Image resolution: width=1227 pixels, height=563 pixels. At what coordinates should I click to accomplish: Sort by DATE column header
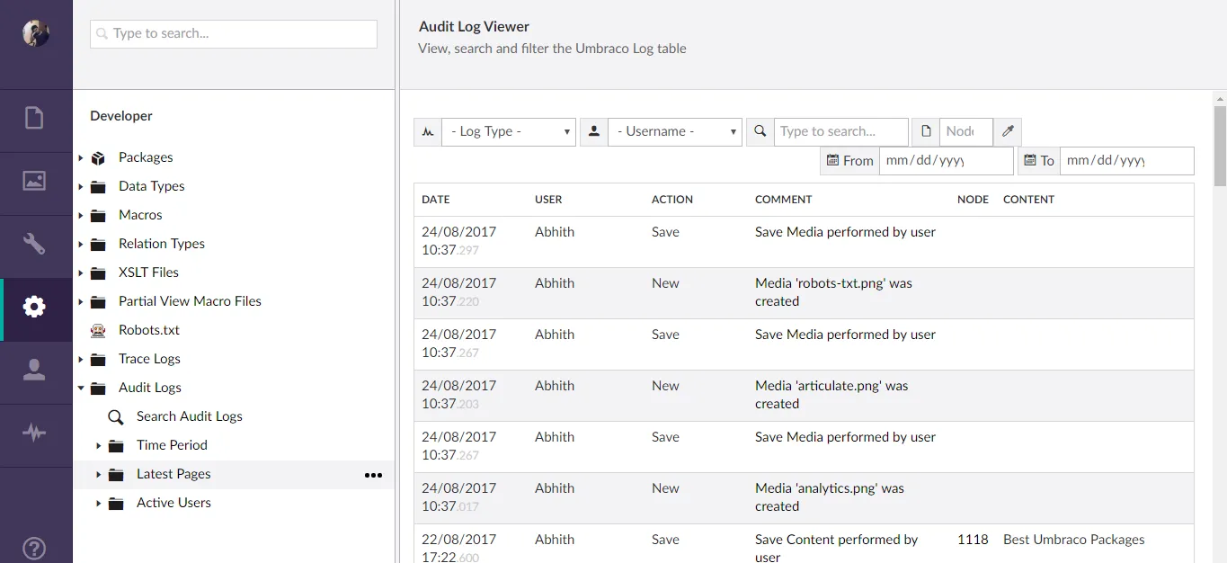(436, 200)
